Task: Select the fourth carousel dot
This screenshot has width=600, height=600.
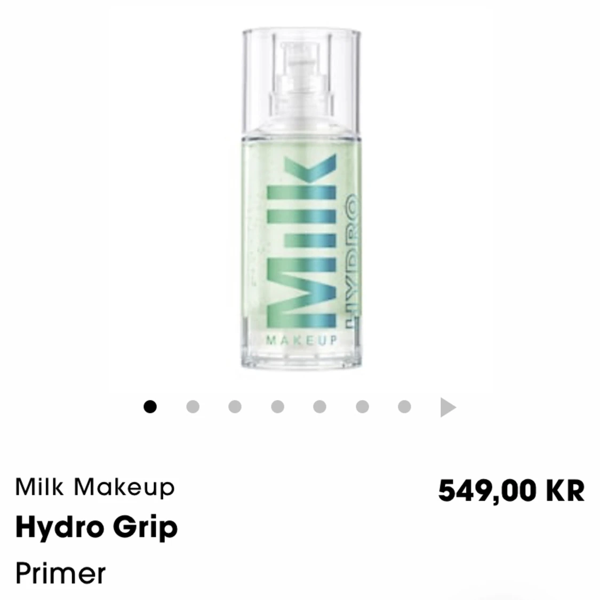Action: pyautogui.click(x=277, y=406)
